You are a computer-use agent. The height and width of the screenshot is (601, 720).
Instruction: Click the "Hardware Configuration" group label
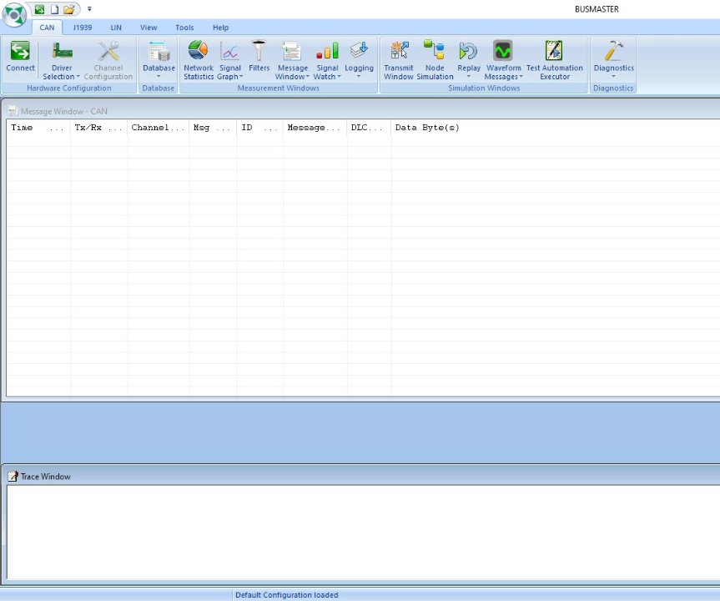[x=69, y=88]
